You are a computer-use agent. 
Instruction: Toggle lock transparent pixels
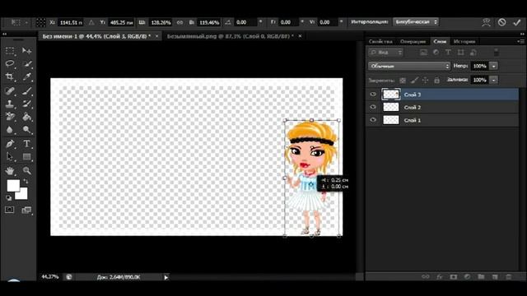tap(403, 81)
